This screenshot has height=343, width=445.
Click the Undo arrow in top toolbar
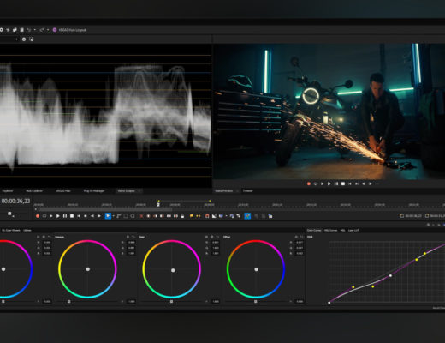click(28, 30)
